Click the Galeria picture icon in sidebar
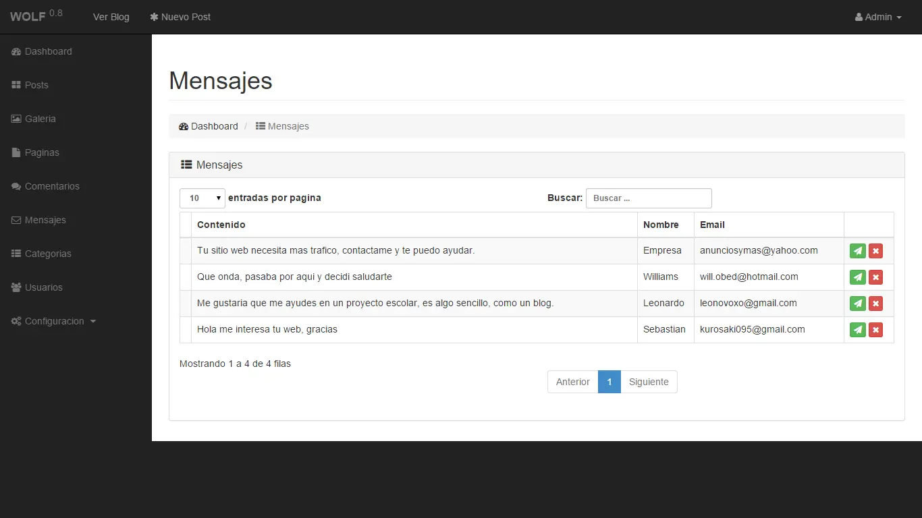The image size is (922, 518). [16, 119]
